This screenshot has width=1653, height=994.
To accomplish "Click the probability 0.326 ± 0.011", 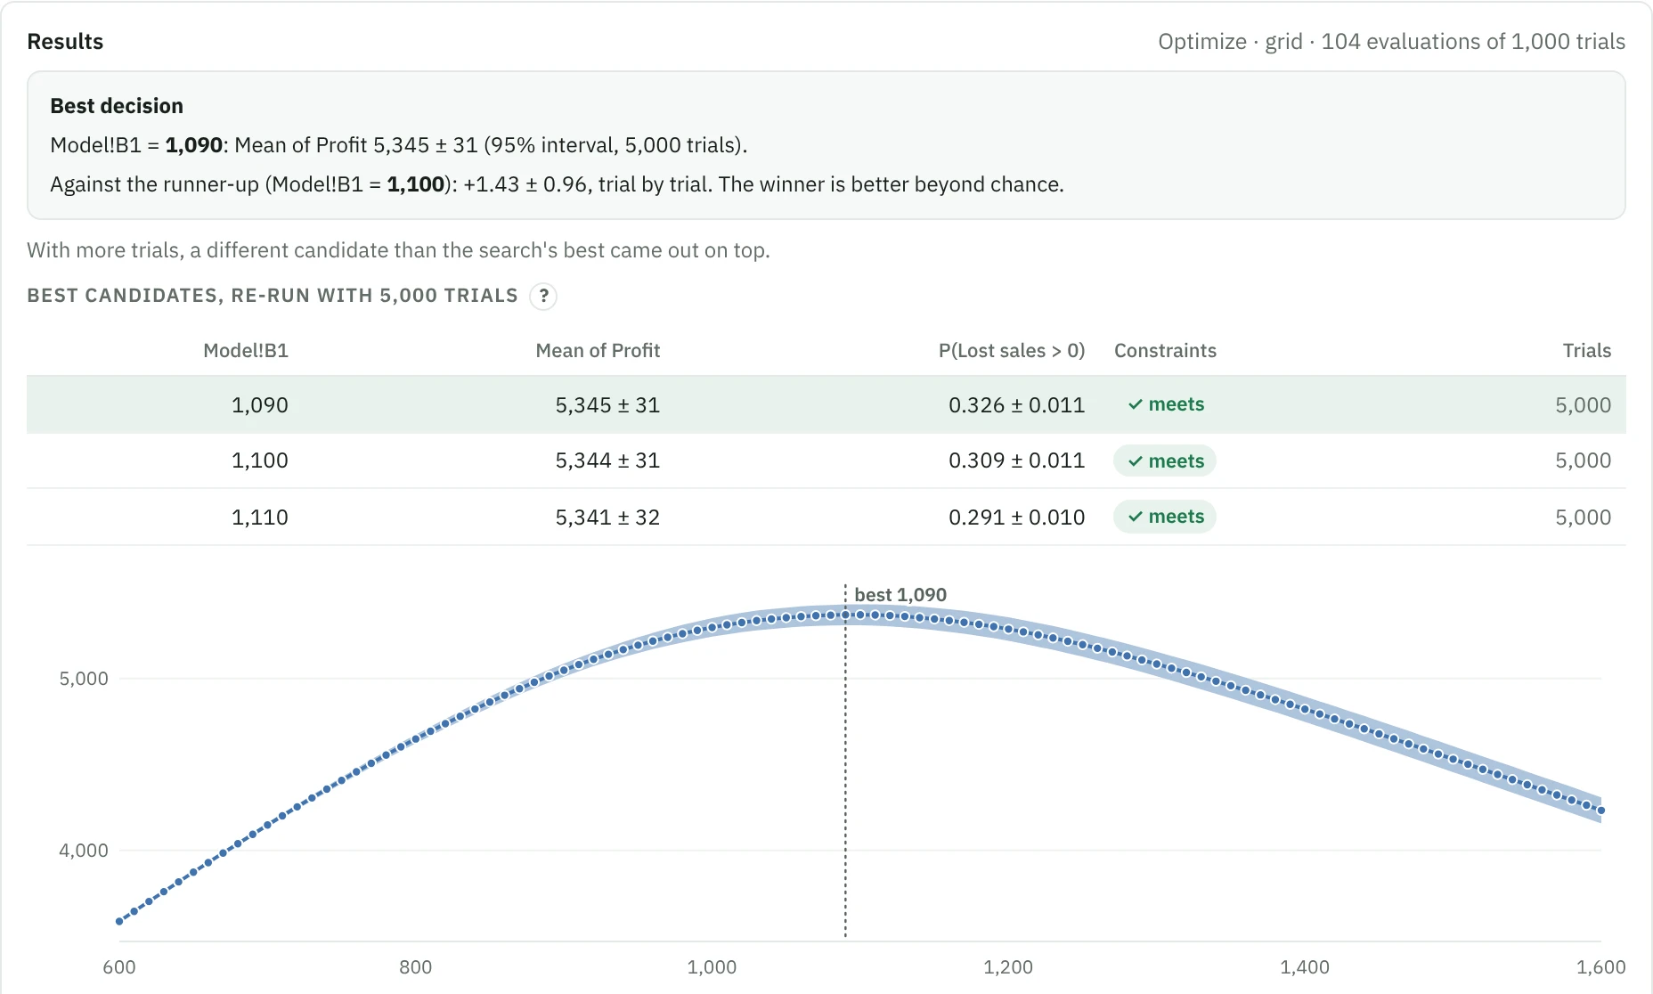I will tap(1016, 405).
